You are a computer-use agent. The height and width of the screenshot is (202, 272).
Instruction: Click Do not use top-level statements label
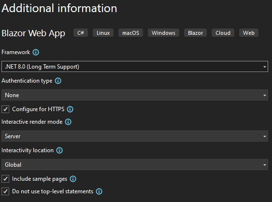coord(53,191)
